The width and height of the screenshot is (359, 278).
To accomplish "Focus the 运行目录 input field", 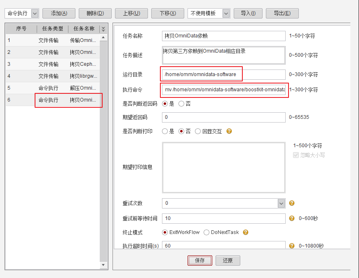I will [x=224, y=74].
